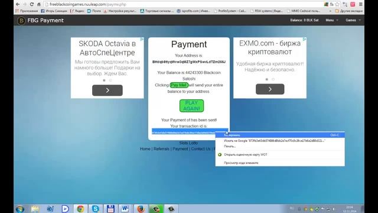Choose Искать на Google context menu entry
This screenshot has height=213, width=378.
point(280,141)
